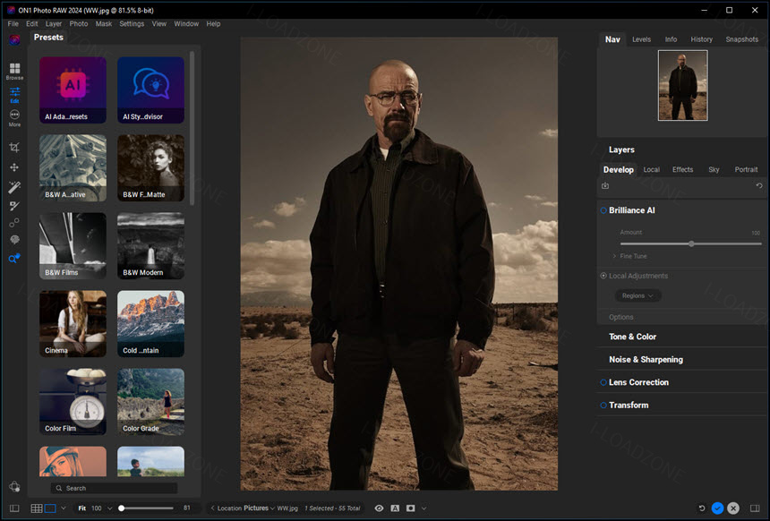
Task: Open the Settings menu
Action: coord(132,23)
